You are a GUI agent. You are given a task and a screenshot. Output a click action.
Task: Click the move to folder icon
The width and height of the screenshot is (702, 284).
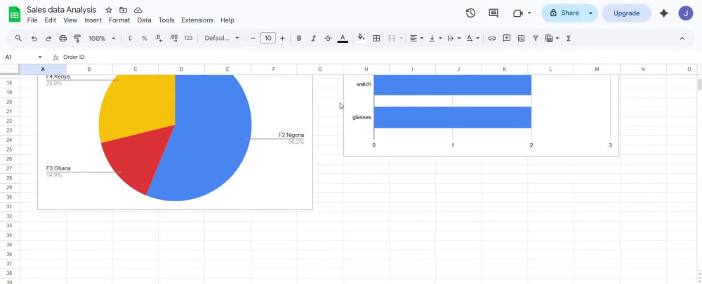tap(123, 10)
